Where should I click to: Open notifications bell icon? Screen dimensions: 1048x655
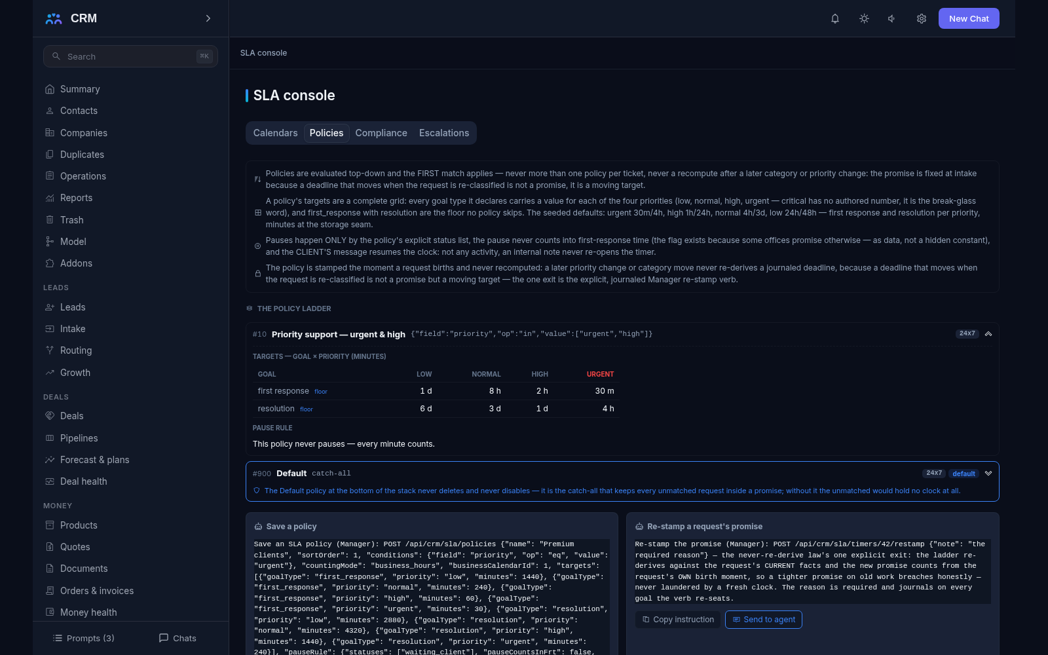pos(835,18)
